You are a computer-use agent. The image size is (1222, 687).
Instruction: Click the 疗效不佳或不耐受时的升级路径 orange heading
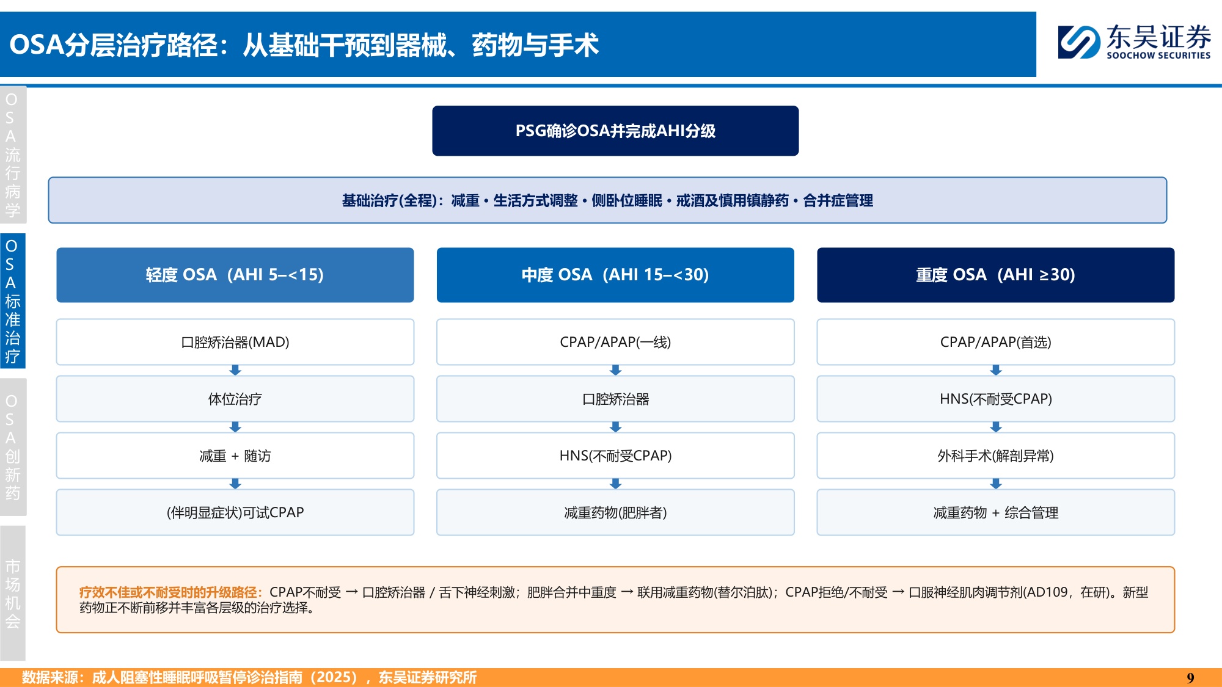pyautogui.click(x=170, y=592)
